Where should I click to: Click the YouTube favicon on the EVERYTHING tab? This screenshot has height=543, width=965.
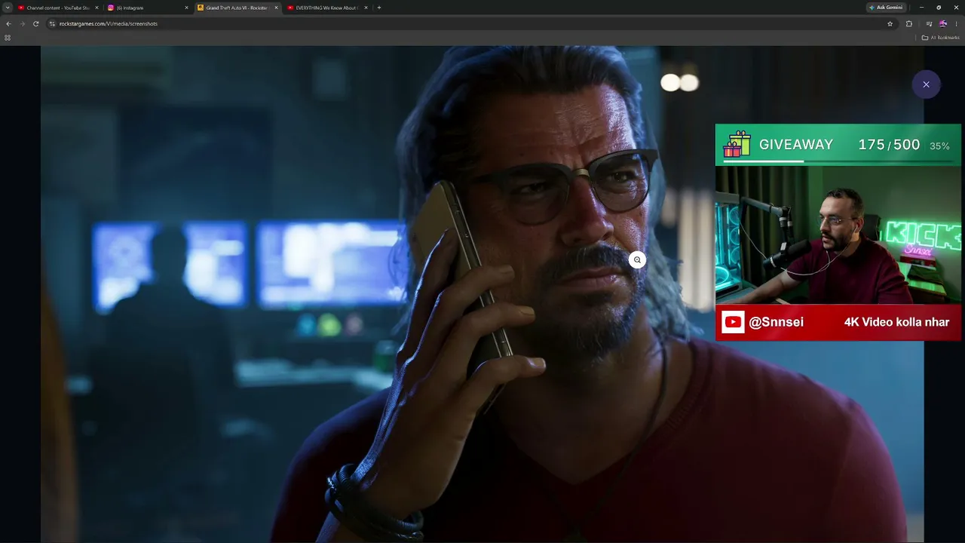click(290, 8)
